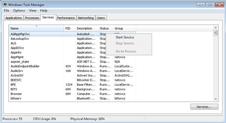Image resolution: width=226 pixels, height=123 pixels.
Task: Click the bthsvcs group cell
Action: [x=120, y=98]
